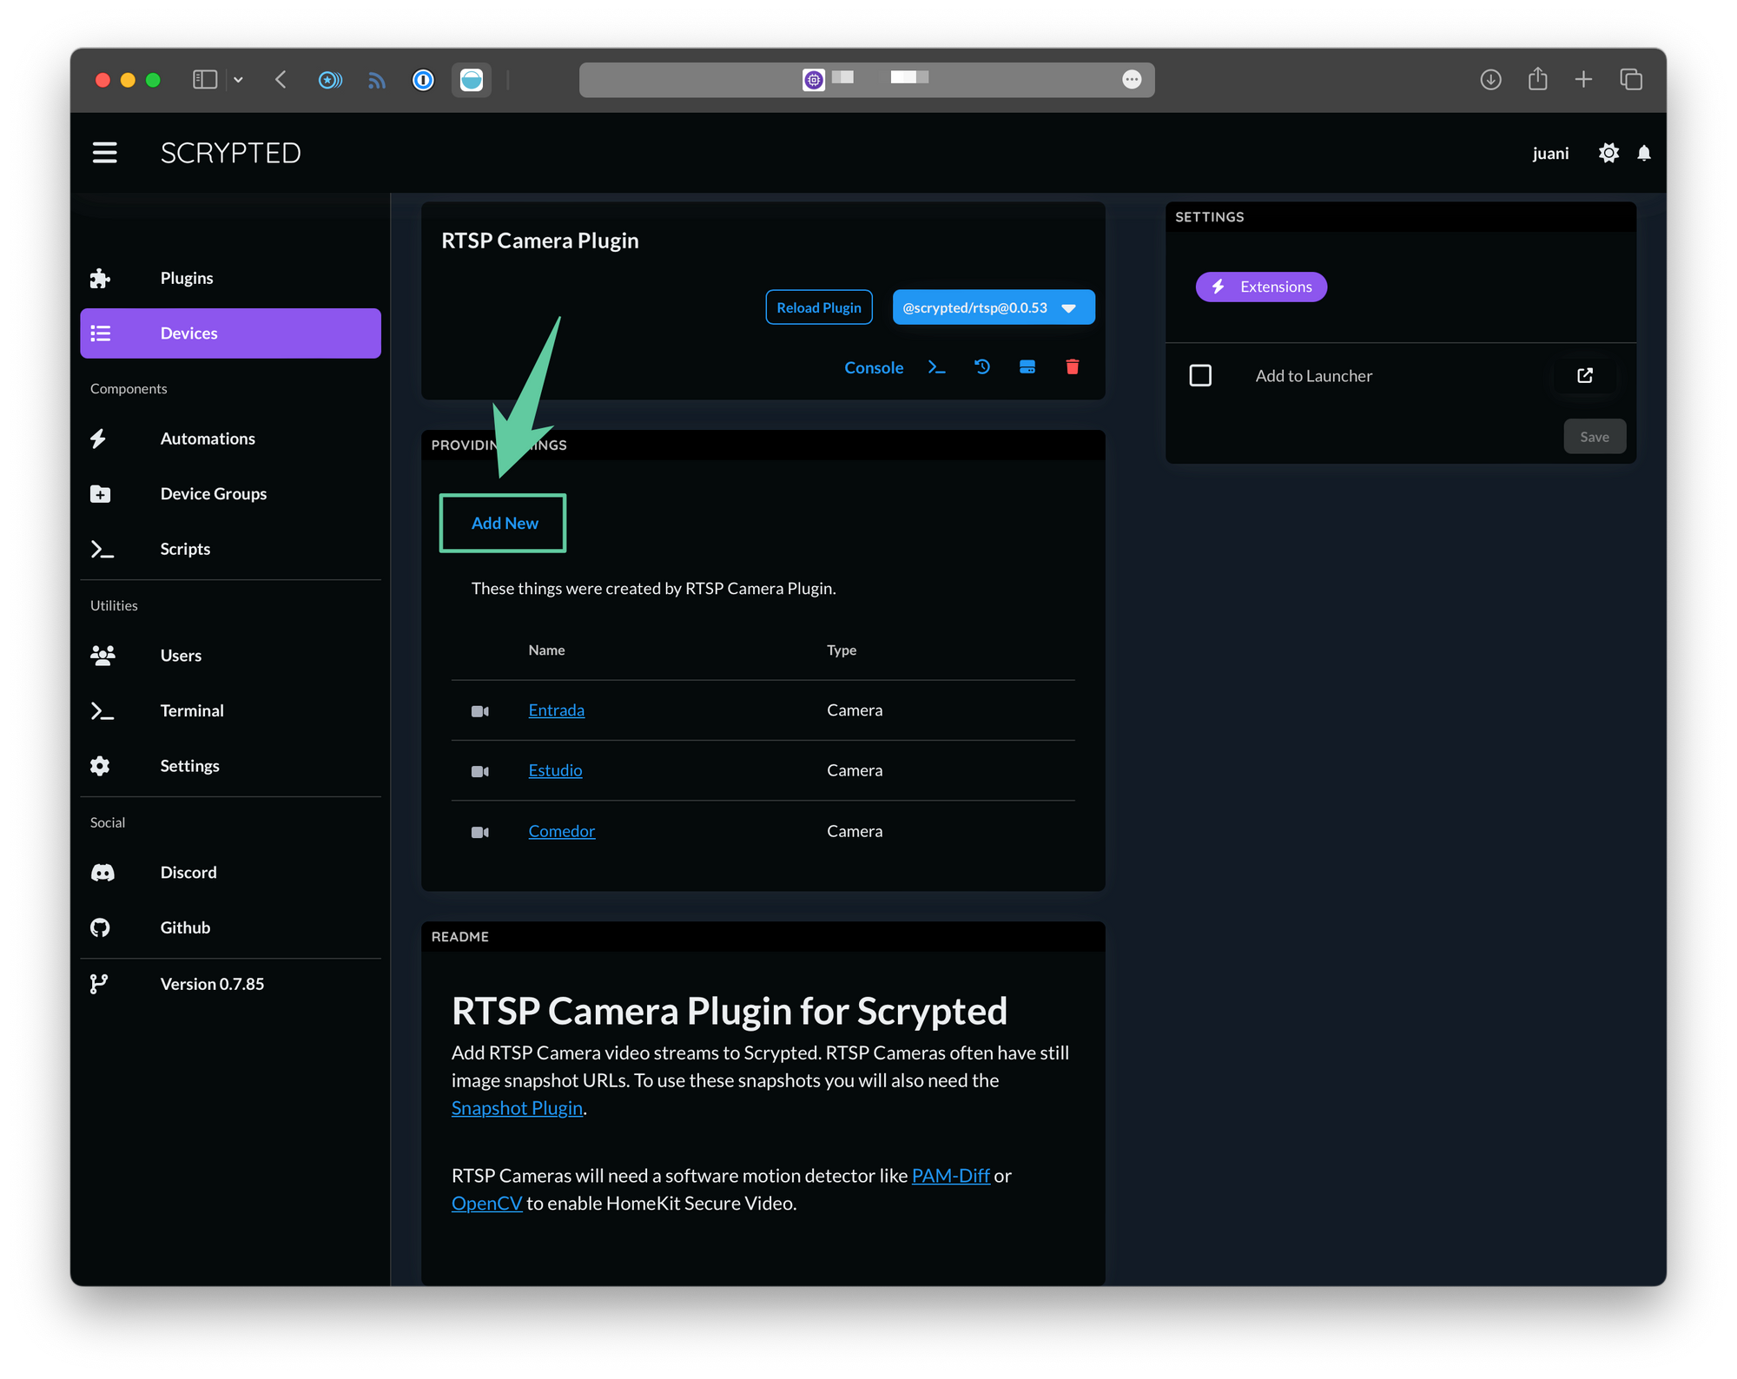Check the Add to Launcher checkbox

(1200, 375)
